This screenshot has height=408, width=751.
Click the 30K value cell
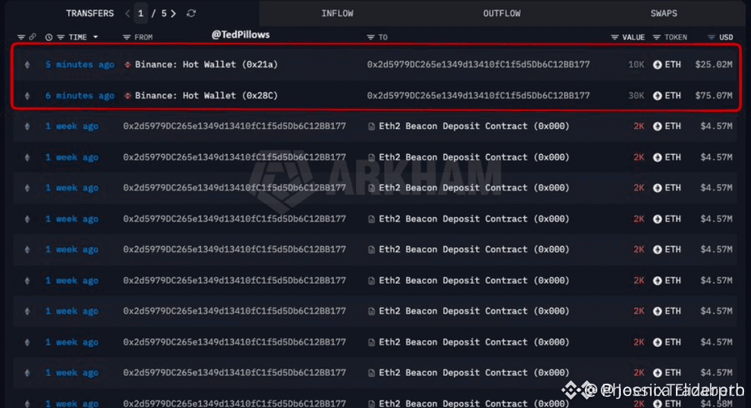[636, 96]
